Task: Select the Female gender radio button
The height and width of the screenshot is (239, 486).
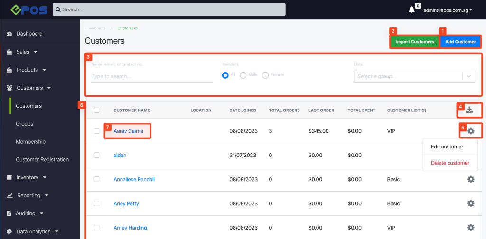Action: 265,75
